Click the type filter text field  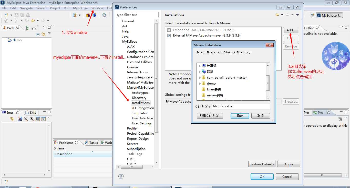[x=137, y=15]
